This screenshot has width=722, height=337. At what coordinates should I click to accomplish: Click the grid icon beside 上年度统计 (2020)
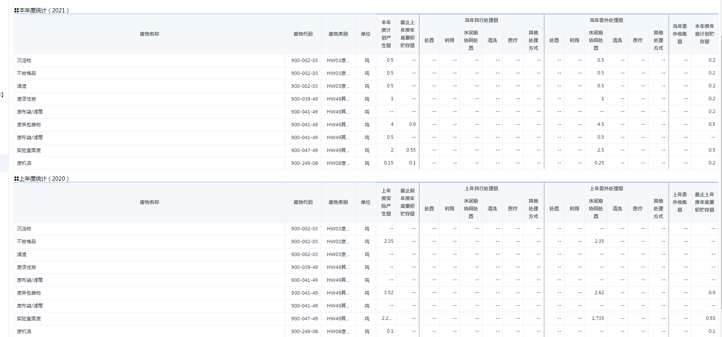coord(16,179)
